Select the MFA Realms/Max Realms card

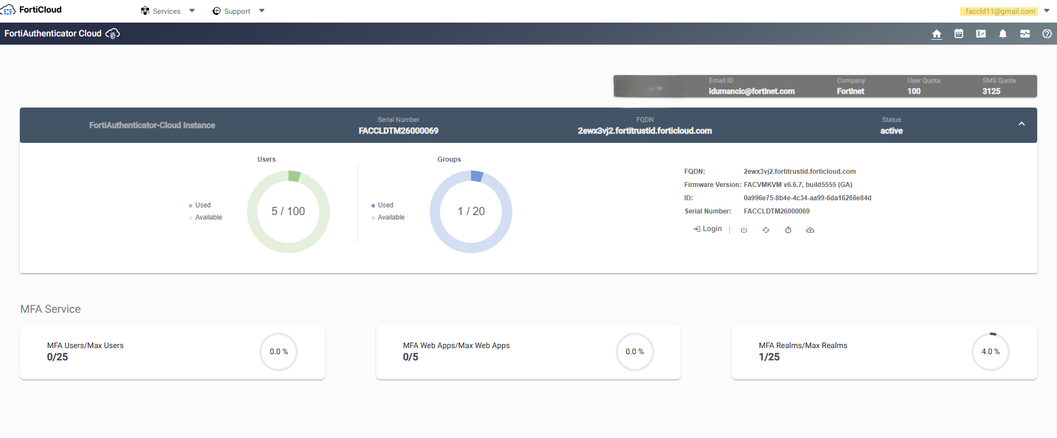(x=884, y=352)
